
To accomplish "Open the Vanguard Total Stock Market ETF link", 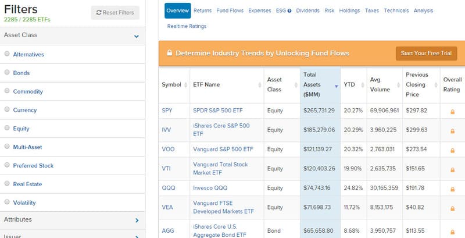I will point(220,169).
